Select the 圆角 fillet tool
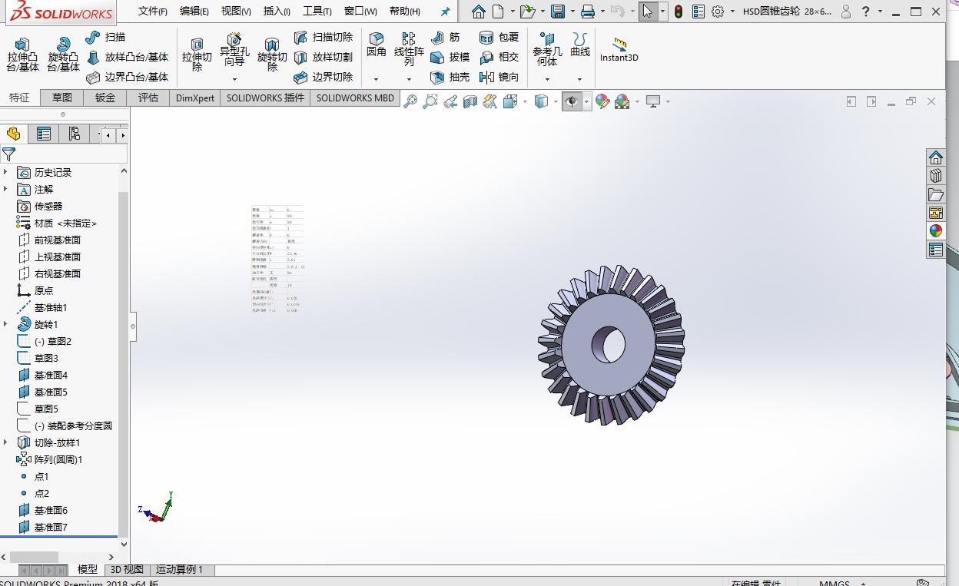The height and width of the screenshot is (586, 959). 377,45
